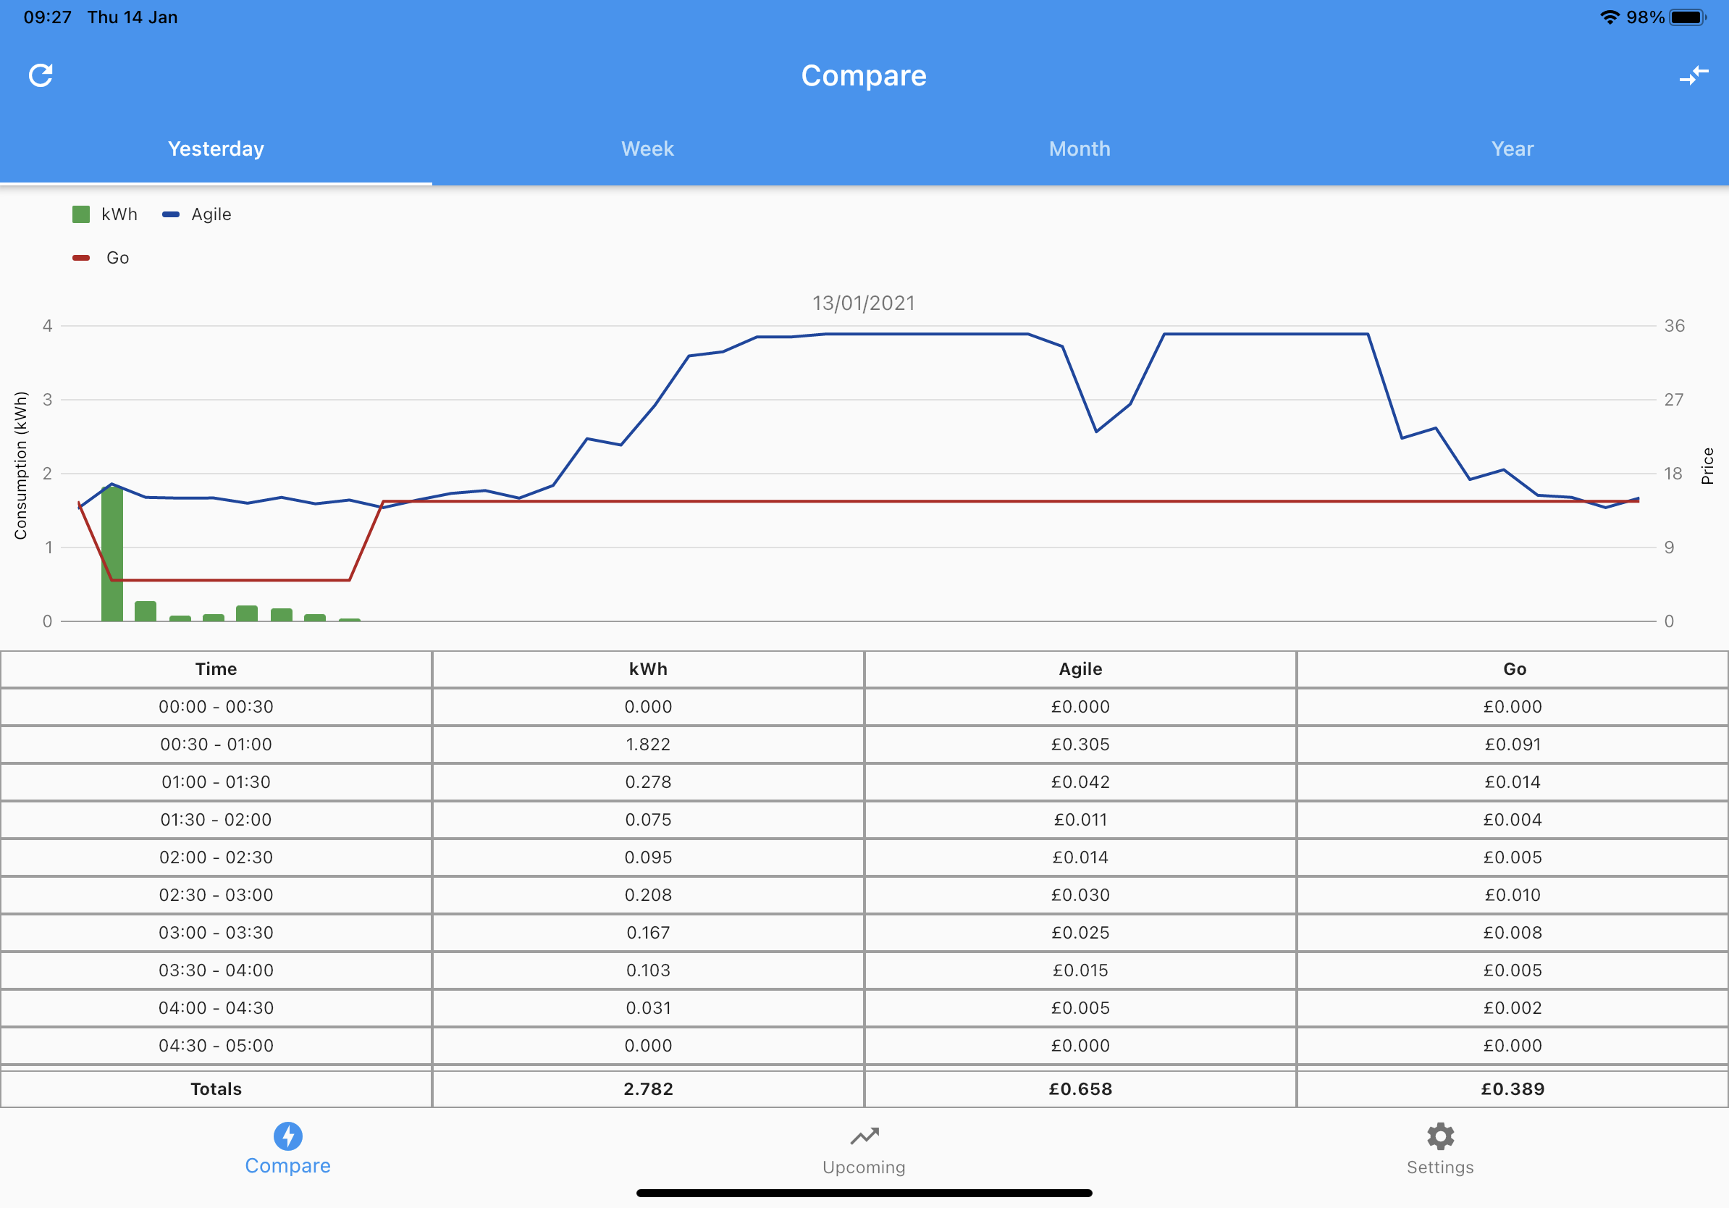Tap the 0.075 kWh cell
This screenshot has width=1729, height=1208.
(649, 819)
